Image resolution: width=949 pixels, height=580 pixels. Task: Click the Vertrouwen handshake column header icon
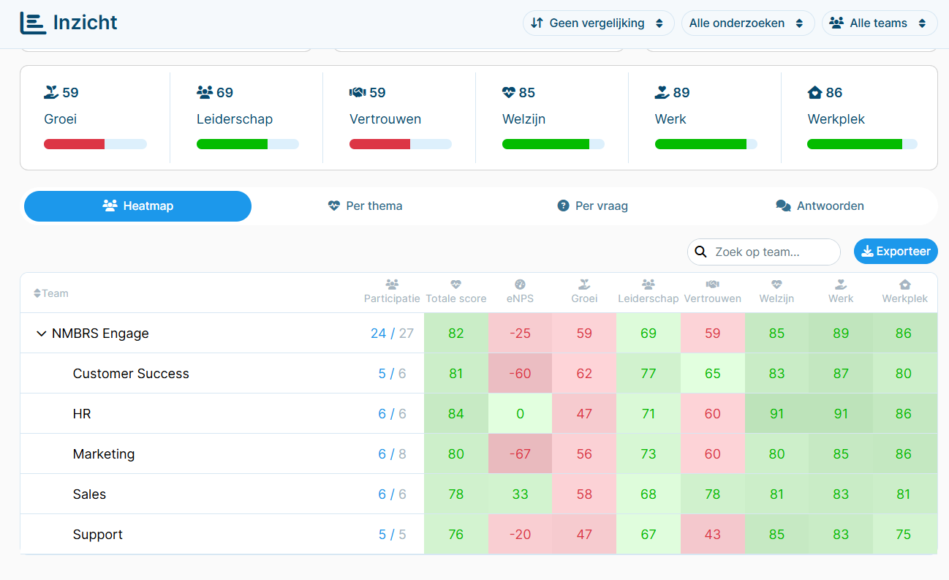pyautogui.click(x=713, y=285)
